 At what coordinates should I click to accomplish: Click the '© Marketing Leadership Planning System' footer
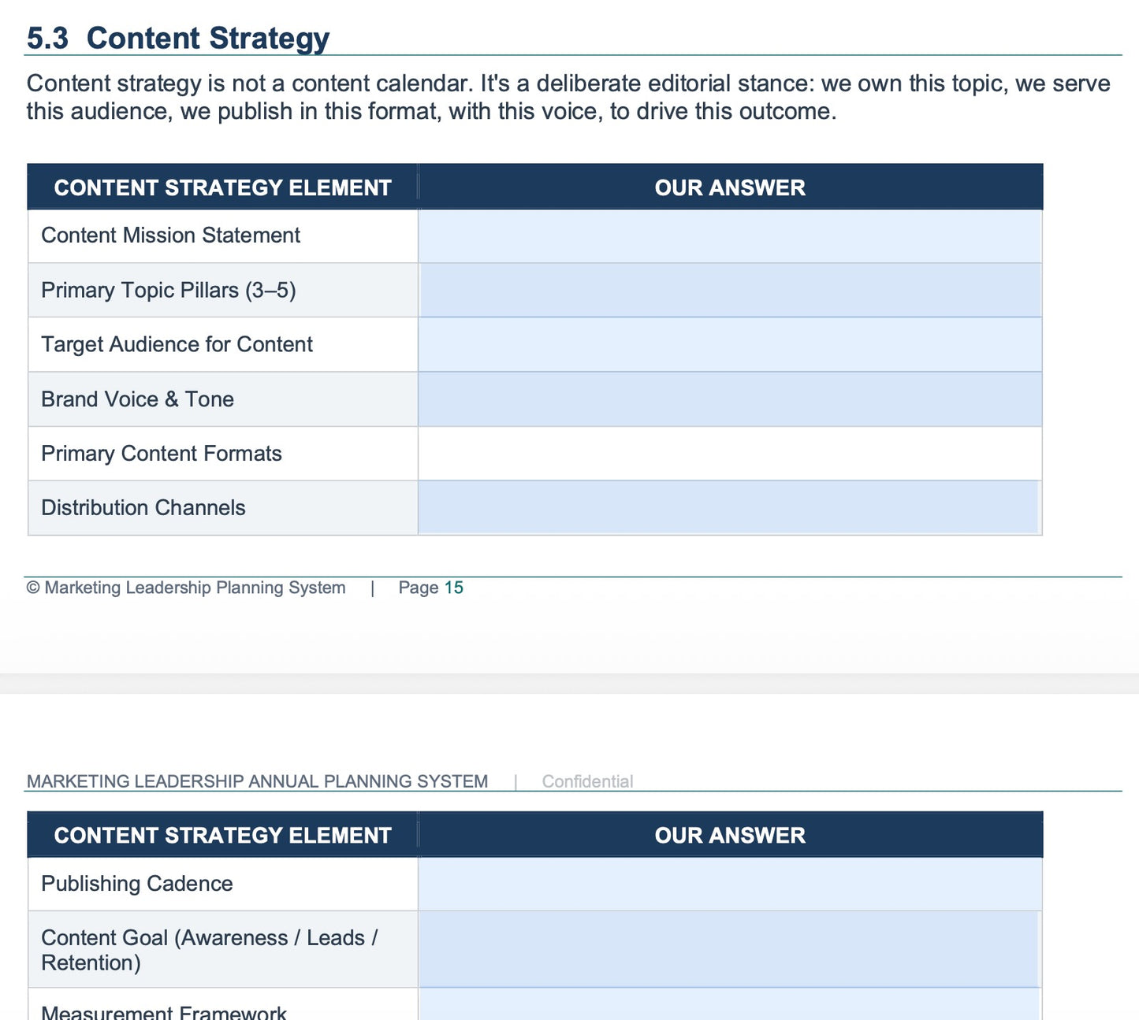[x=186, y=588]
